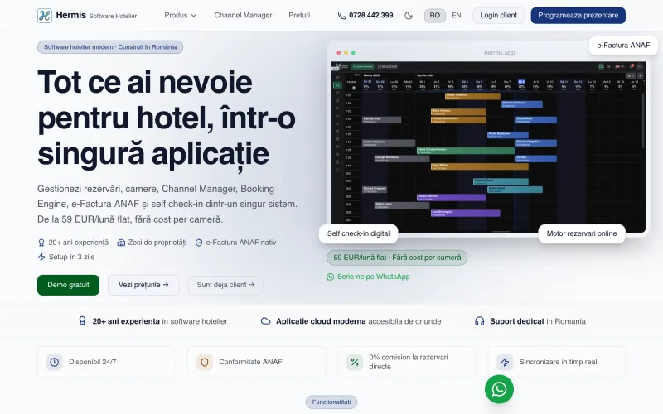663x414 pixels.
Task: Open floating green WhatsApp chat button
Action: pos(499,389)
